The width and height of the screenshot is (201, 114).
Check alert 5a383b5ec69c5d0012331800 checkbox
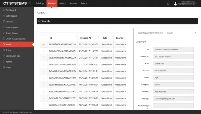click(x=43, y=92)
